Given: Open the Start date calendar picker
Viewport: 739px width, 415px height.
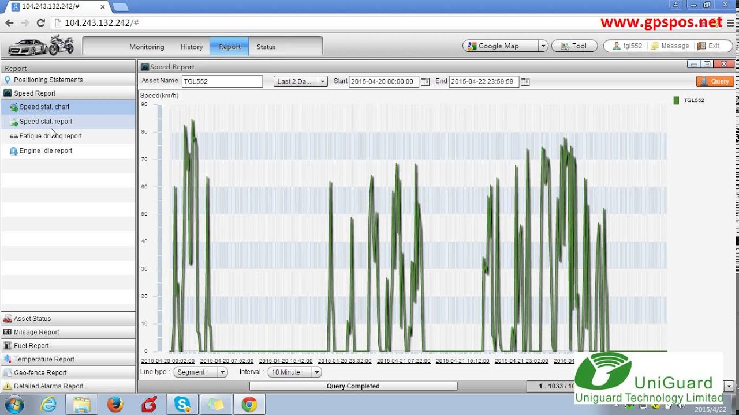Looking at the screenshot, I should pos(425,82).
